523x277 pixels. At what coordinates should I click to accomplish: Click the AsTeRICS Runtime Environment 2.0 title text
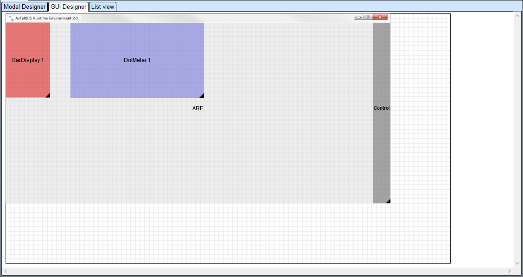46,18
